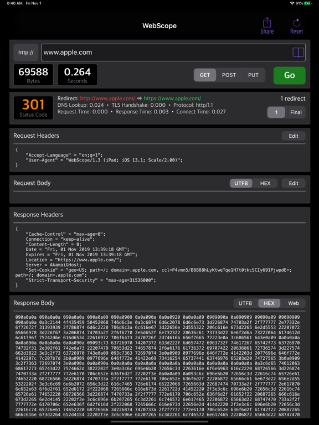Screen dimensions: 319x425
Task: Select the GET request method
Action: 205,75
